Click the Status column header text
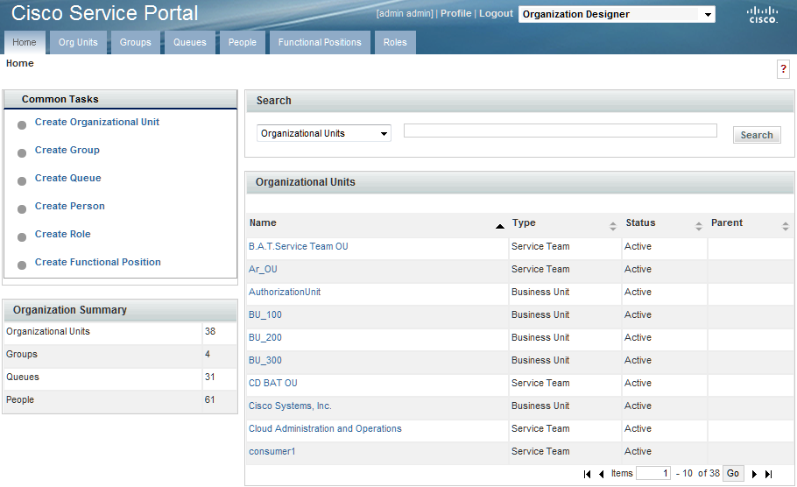Image resolution: width=797 pixels, height=487 pixels. 640,222
